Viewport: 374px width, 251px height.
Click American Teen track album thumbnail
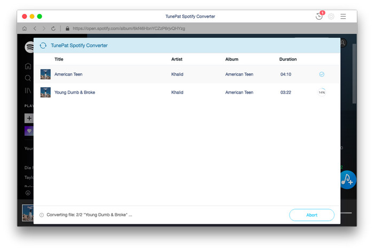[45, 74]
